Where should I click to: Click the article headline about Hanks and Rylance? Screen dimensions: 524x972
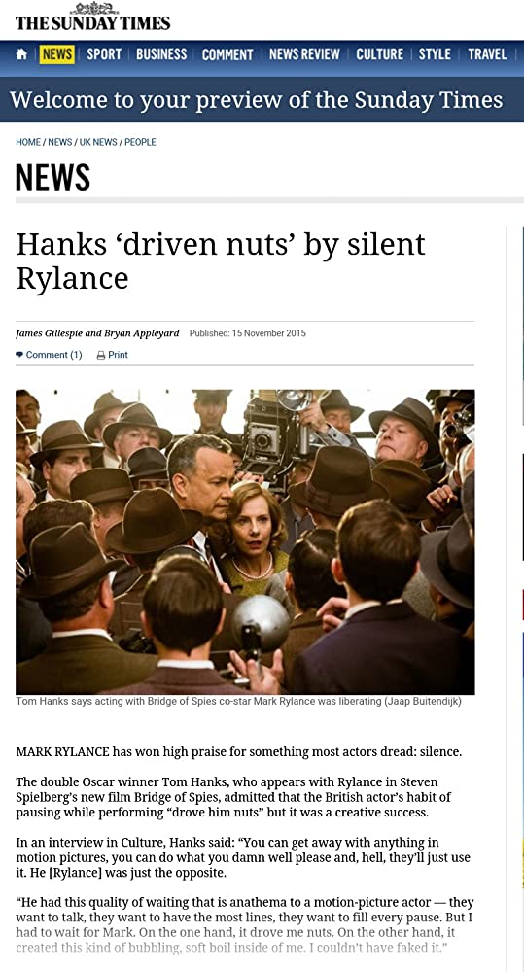[x=220, y=260]
